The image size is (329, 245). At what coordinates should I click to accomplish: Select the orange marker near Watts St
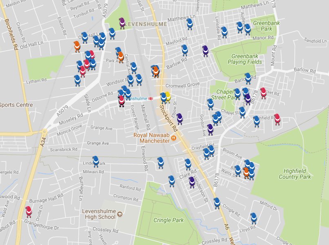pyautogui.click(x=246, y=173)
